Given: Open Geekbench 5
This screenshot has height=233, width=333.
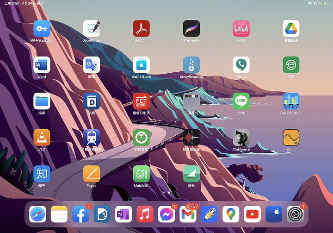Looking at the screenshot, I should click(291, 101).
